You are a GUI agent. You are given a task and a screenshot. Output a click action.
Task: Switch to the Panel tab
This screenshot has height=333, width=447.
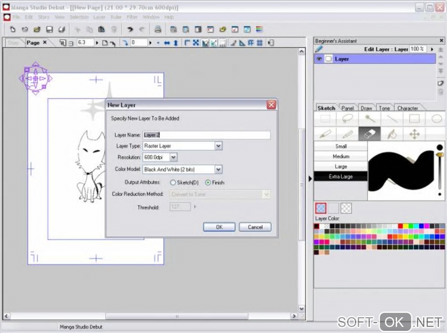tap(347, 108)
